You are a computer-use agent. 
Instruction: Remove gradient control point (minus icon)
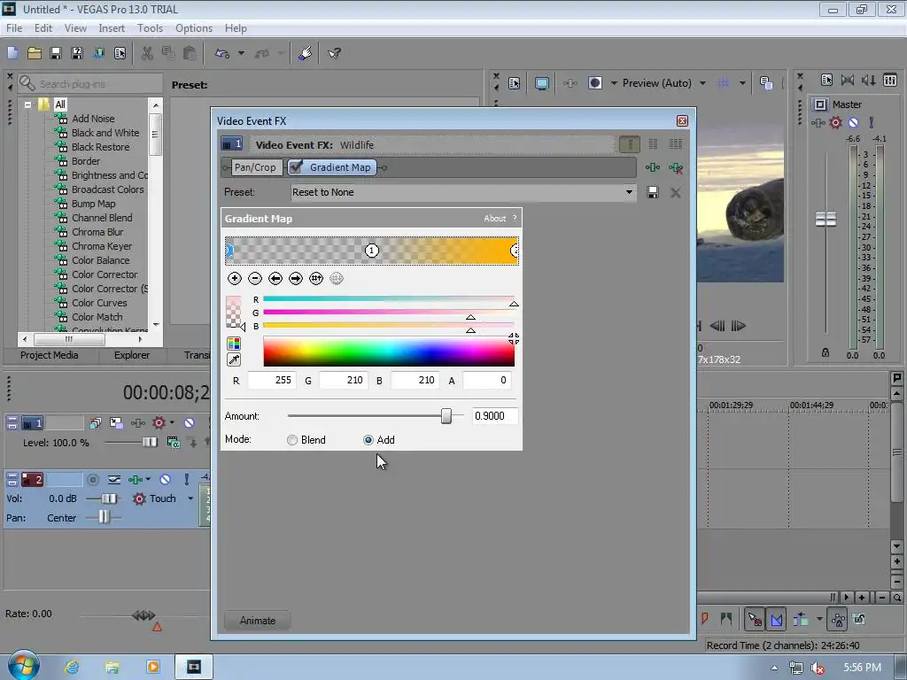(254, 279)
